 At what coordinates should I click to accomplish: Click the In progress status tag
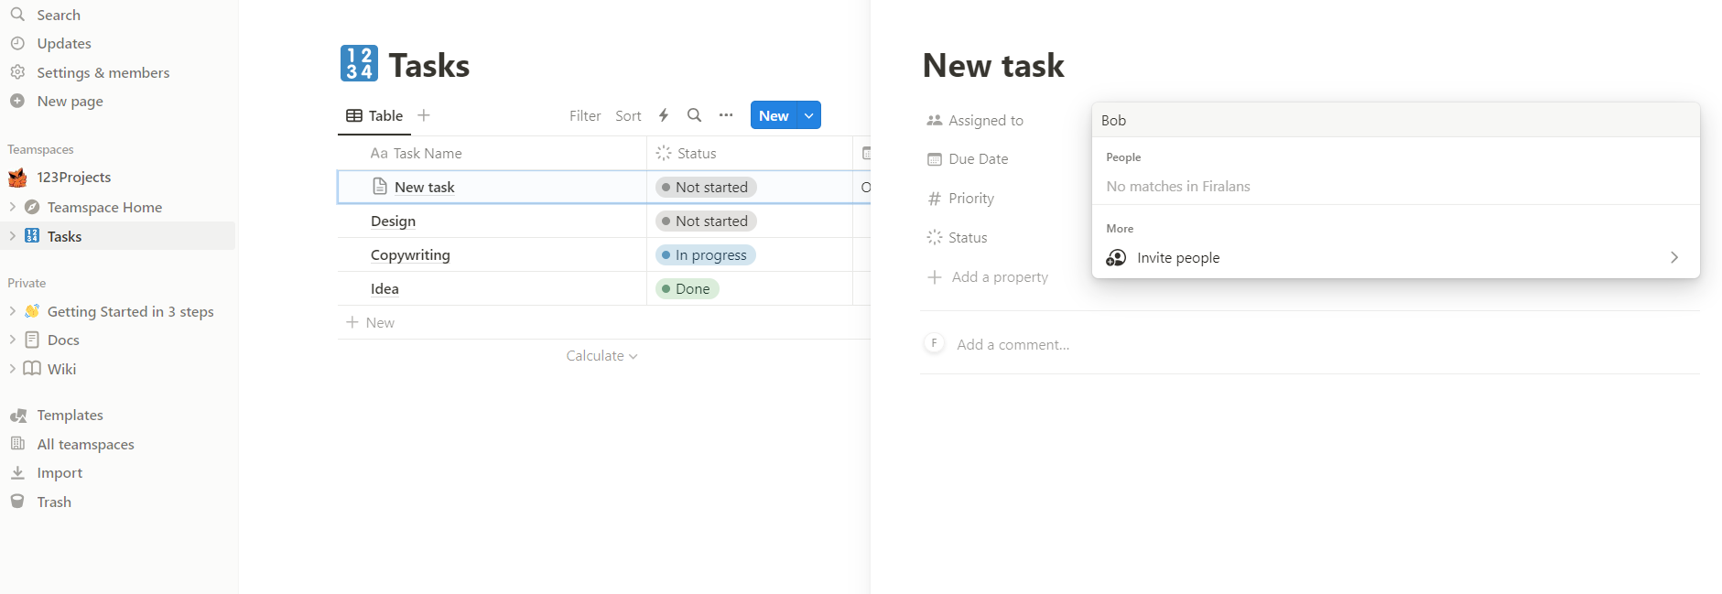[x=705, y=255]
